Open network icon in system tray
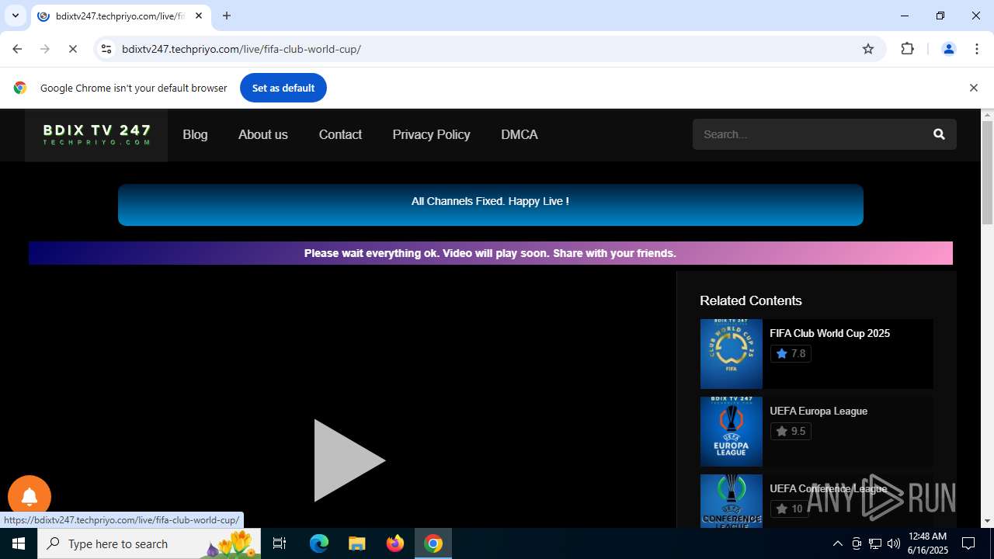 [x=875, y=543]
